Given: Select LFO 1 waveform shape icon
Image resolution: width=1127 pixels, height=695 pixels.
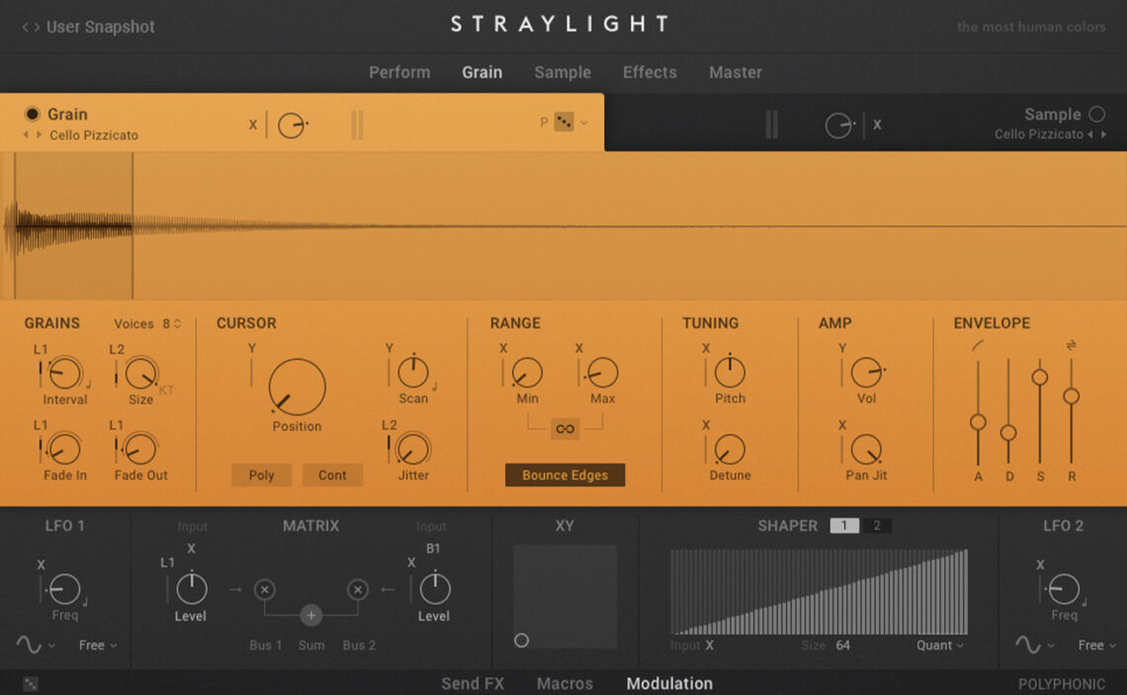Looking at the screenshot, I should 28,645.
